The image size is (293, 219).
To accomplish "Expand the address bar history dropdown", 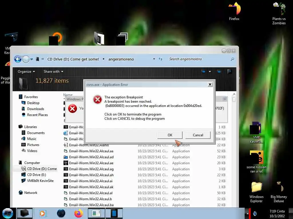I will tap(154, 59).
